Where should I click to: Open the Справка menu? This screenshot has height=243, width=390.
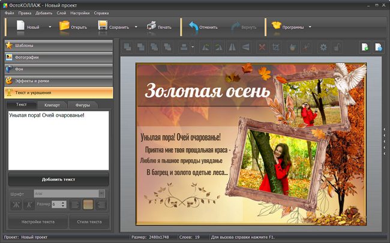[x=101, y=13]
